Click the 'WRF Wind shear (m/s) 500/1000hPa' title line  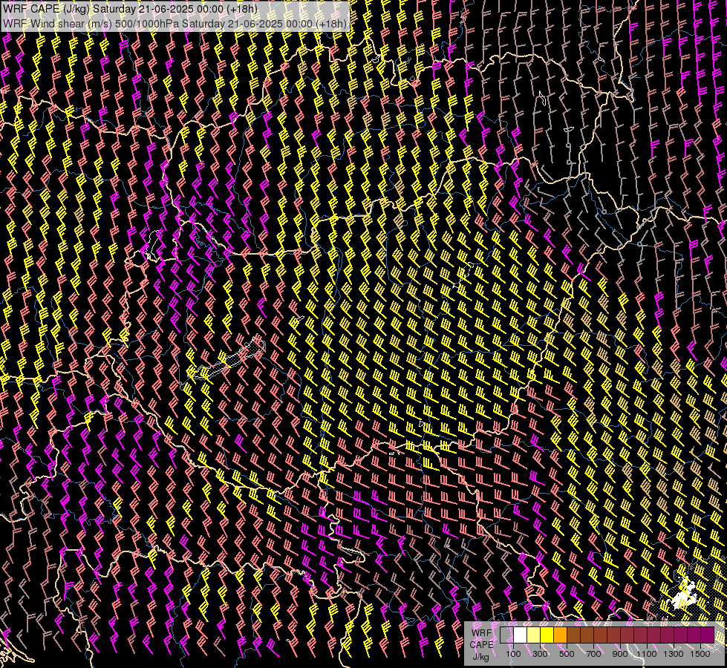(x=175, y=24)
